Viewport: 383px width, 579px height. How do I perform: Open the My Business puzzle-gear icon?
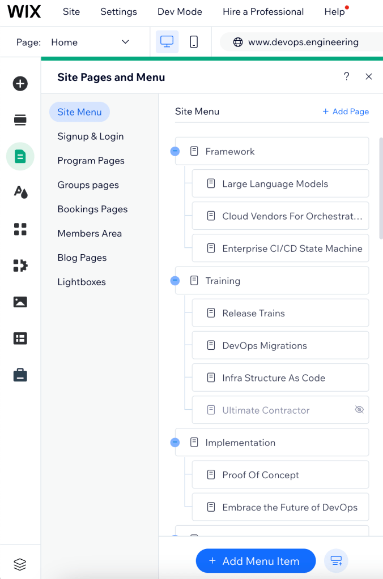coord(20,265)
